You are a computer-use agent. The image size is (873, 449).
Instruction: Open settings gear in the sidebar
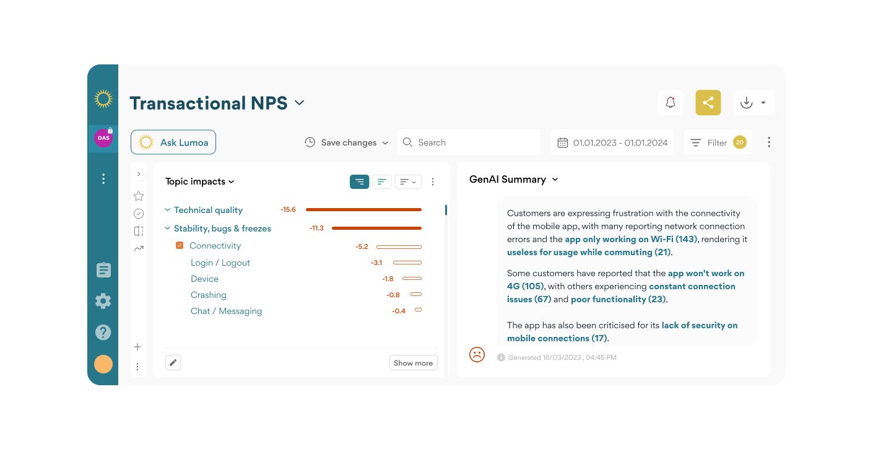coord(103,301)
